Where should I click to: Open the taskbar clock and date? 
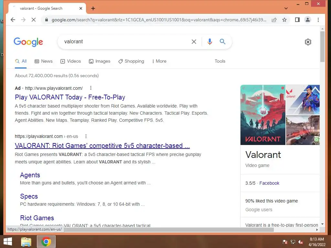317,242
